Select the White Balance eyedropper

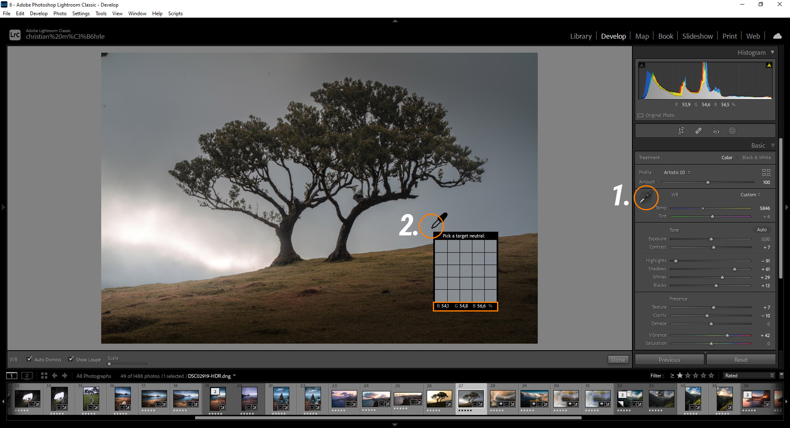[645, 198]
